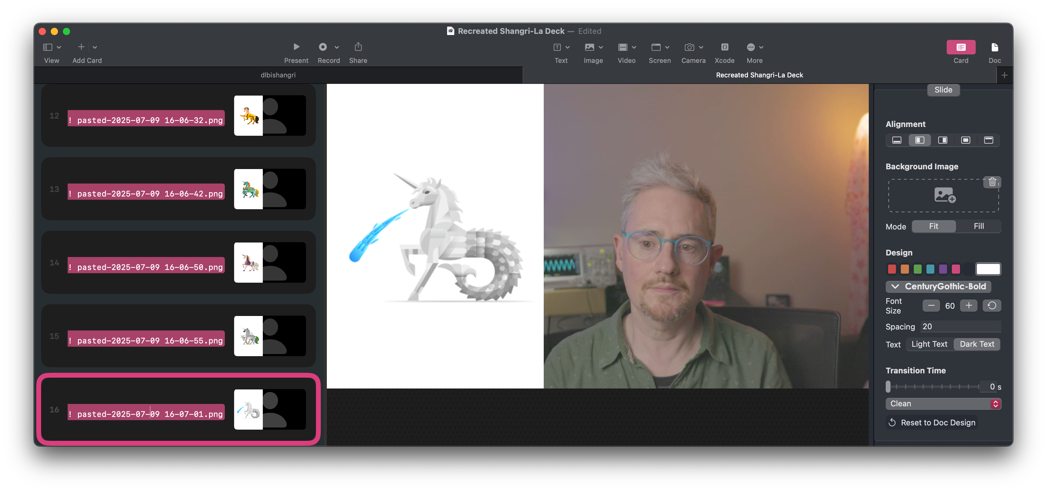Set background mode to Fill
This screenshot has height=491, width=1047.
tap(979, 226)
